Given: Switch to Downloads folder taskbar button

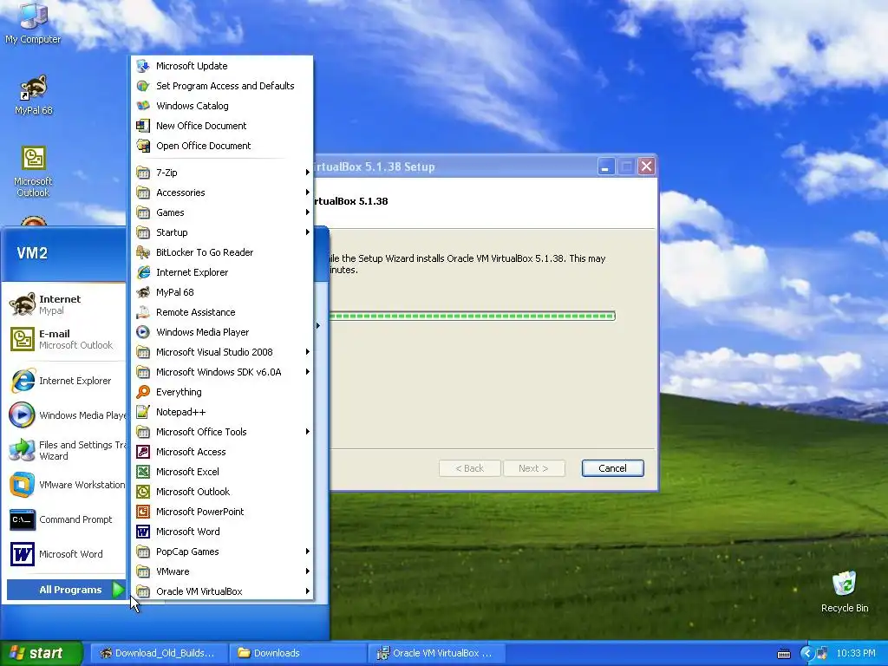Looking at the screenshot, I should coord(297,653).
